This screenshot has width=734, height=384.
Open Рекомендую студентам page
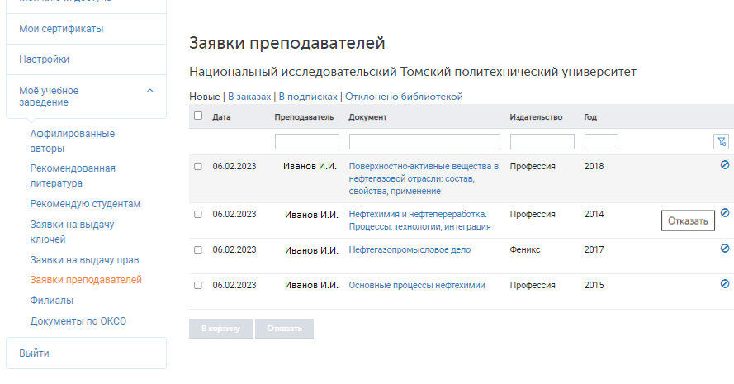pos(85,204)
